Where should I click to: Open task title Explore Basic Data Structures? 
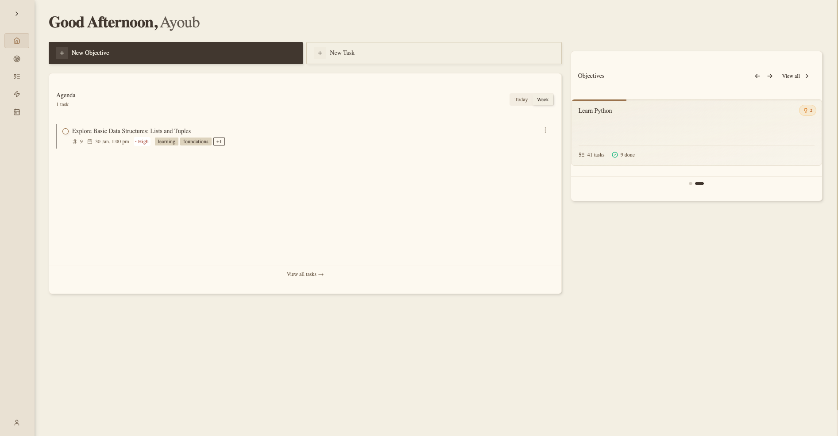pos(131,131)
